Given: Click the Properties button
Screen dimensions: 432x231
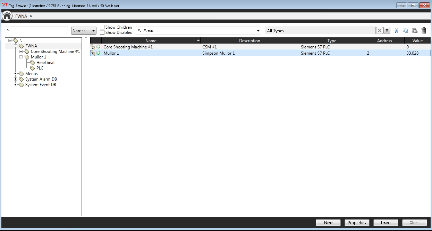Looking at the screenshot, I should tap(357, 223).
